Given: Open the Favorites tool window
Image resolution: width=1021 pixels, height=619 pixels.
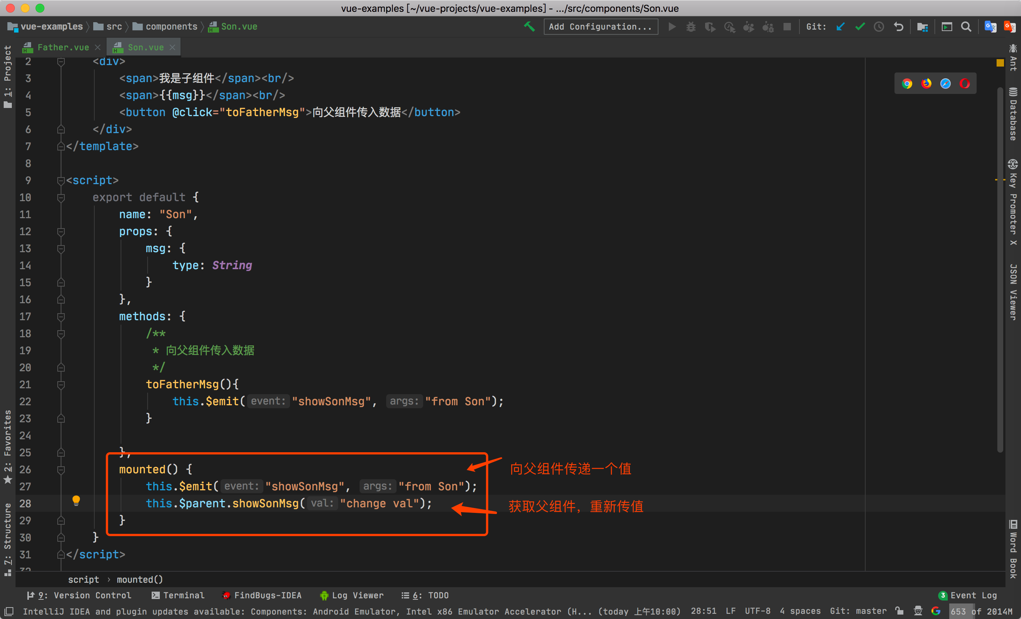Looking at the screenshot, I should point(7,447).
